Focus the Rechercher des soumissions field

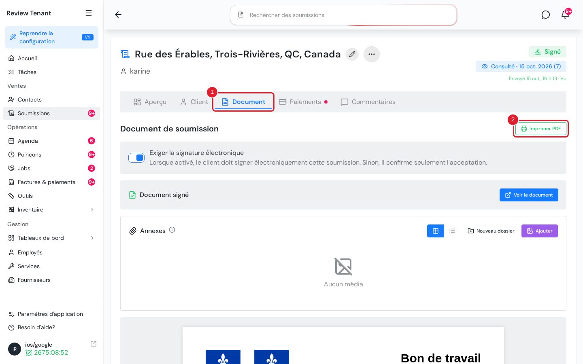point(344,15)
